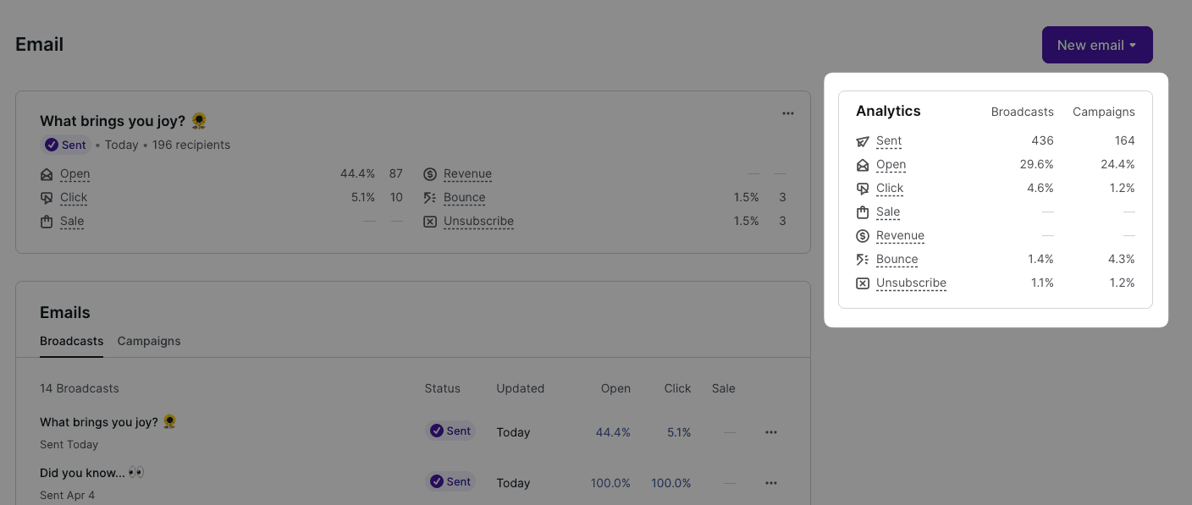Click the Unsubscribe X icon in Analytics

pos(863,283)
